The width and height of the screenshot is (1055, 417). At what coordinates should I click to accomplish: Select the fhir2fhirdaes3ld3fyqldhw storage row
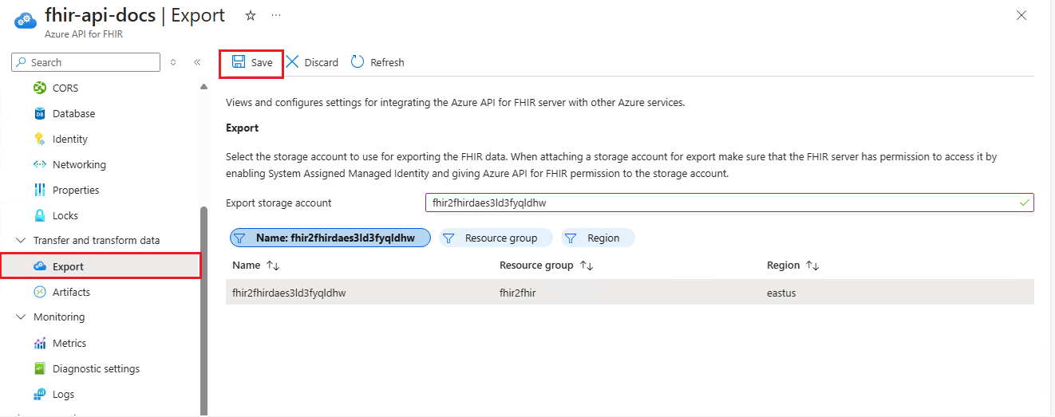pyautogui.click(x=289, y=293)
